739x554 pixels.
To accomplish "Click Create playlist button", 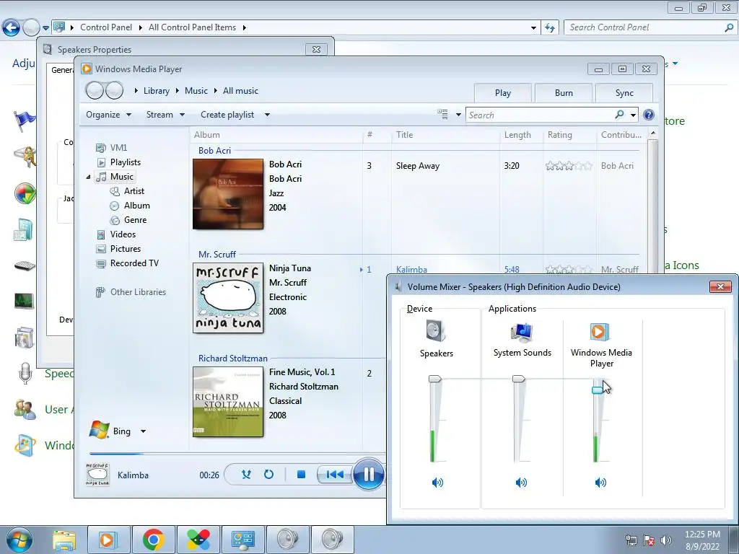I will coord(227,115).
